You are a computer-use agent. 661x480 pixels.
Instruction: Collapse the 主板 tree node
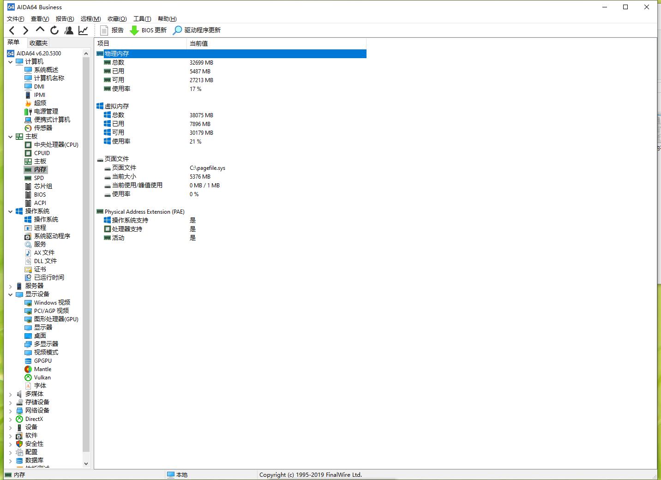pos(10,137)
